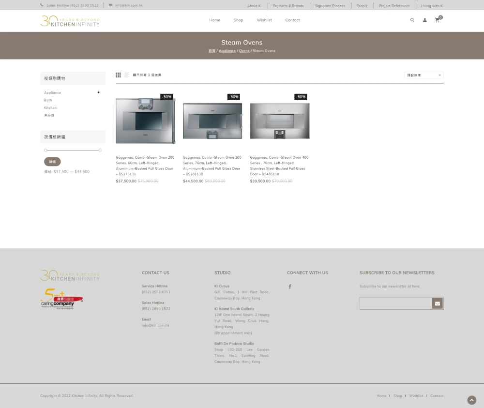Screen dimensions: 484x408
Task: Open the sort order dropdown
Action: pos(423,75)
